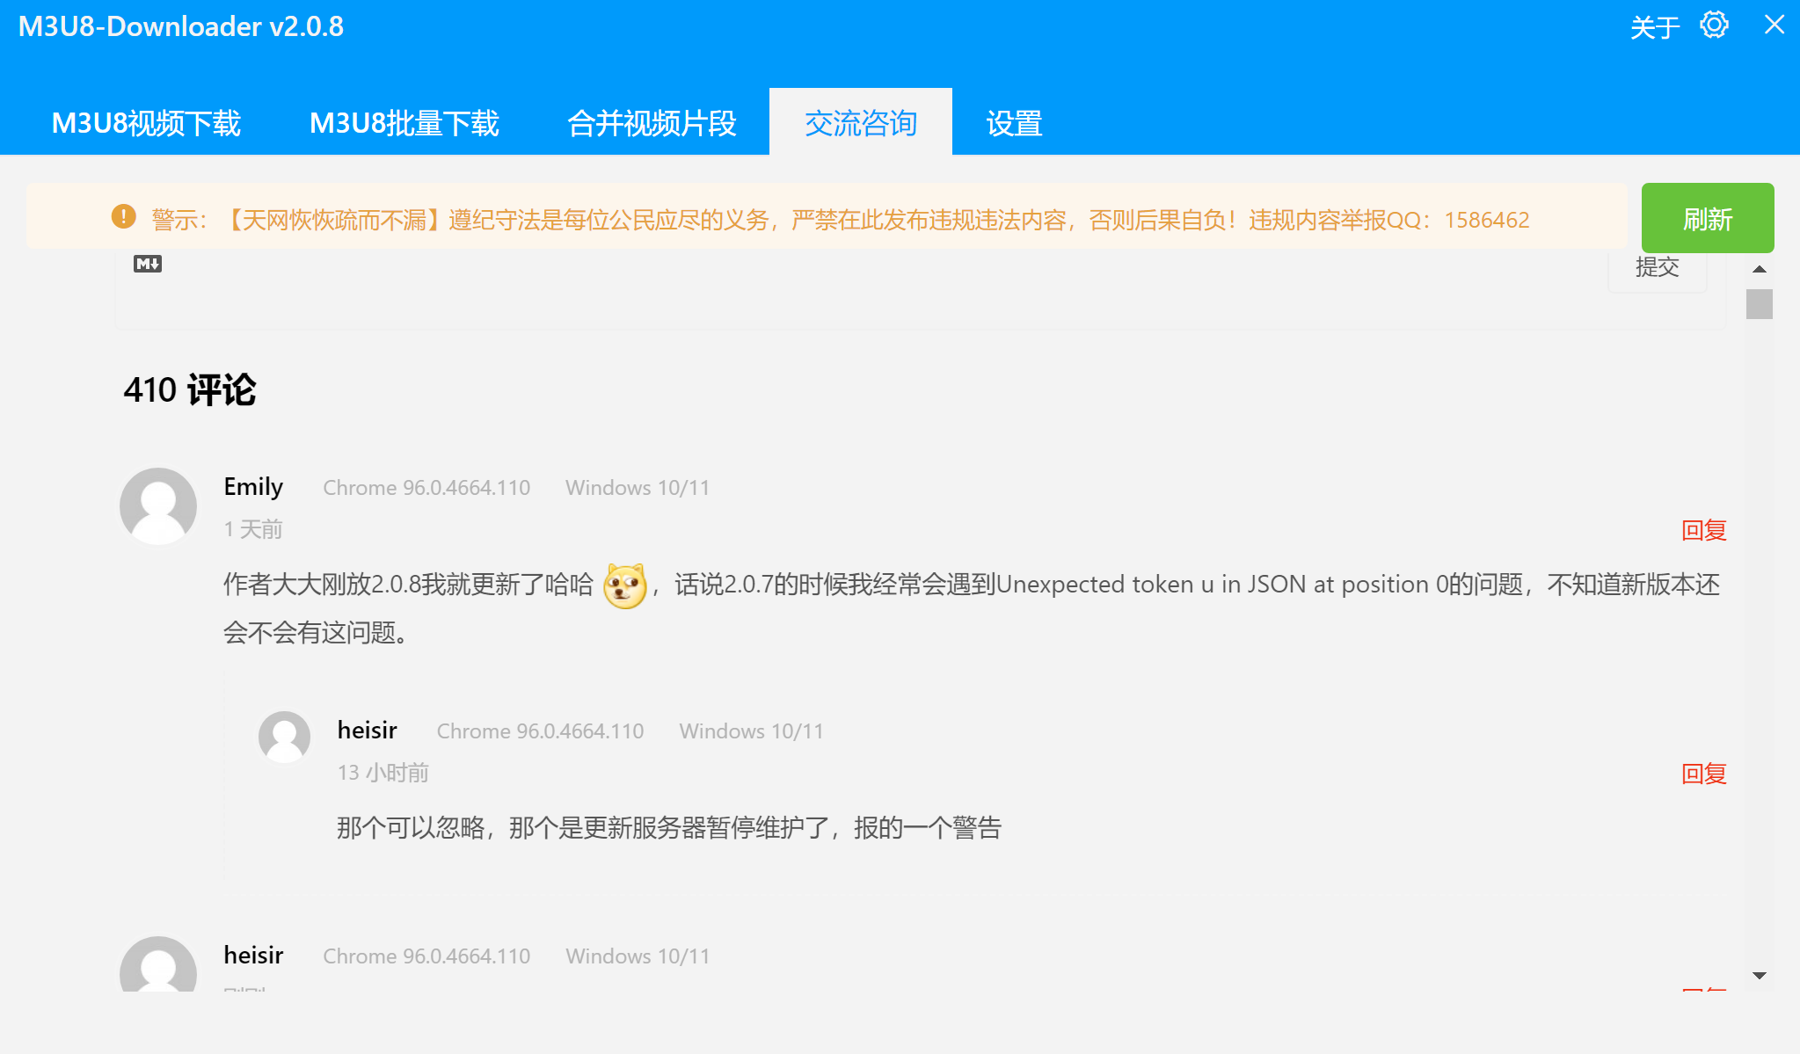This screenshot has width=1800, height=1054.
Task: Open the 合并视频片段 tab
Action: [652, 123]
